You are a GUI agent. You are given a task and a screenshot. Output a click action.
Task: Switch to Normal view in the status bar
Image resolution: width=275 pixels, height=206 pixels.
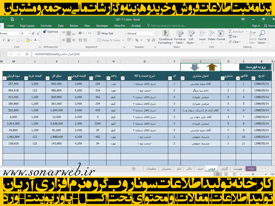click(x=217, y=174)
